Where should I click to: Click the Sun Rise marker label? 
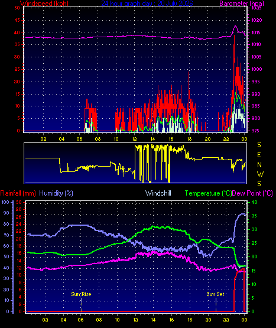81,294
